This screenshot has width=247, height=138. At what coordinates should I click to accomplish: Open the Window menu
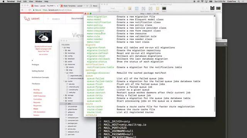39,2
